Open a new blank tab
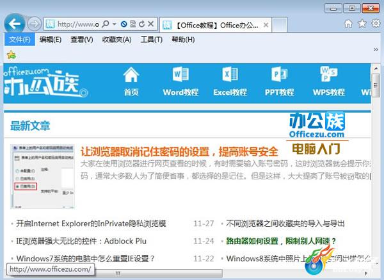Image resolution: width=384 pixels, height=280 pixels. (x=280, y=25)
